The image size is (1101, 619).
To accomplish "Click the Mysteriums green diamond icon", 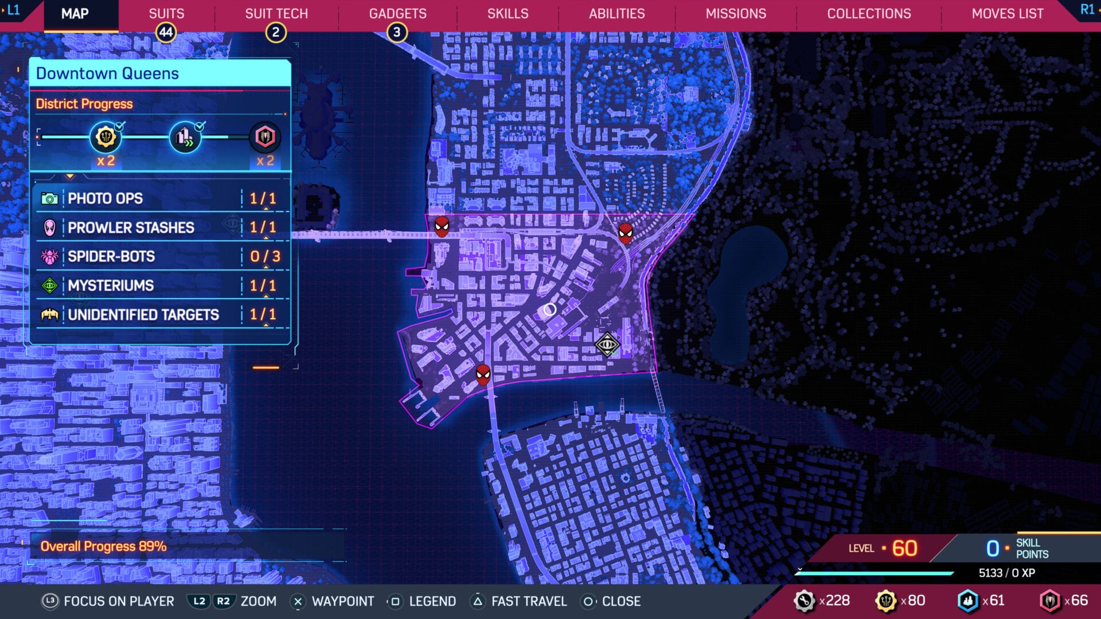I will pos(50,285).
